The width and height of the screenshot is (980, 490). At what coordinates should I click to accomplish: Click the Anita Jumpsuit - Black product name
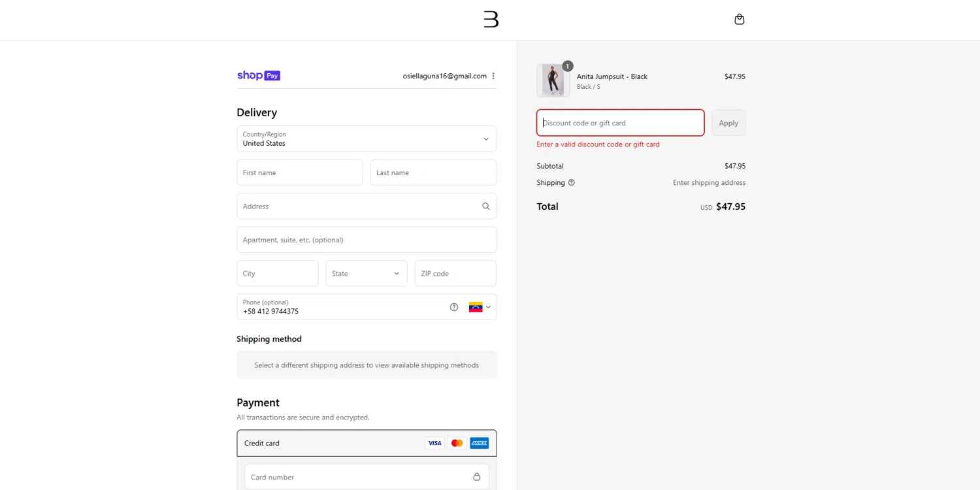tap(612, 76)
